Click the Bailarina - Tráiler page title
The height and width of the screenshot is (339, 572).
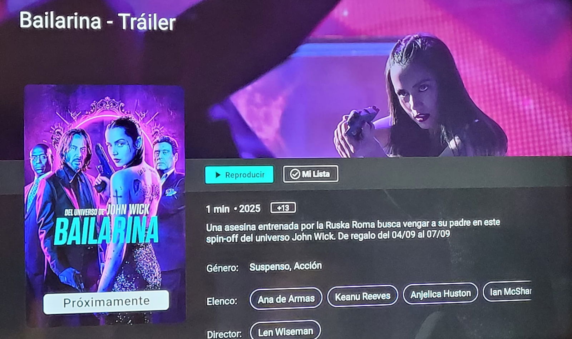97,21
